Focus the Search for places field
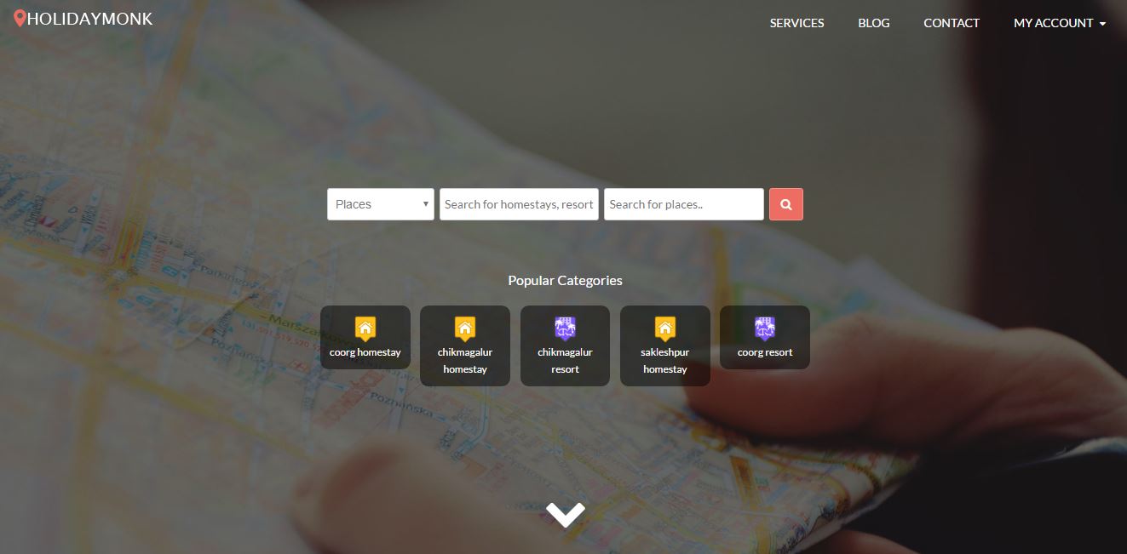 click(684, 204)
